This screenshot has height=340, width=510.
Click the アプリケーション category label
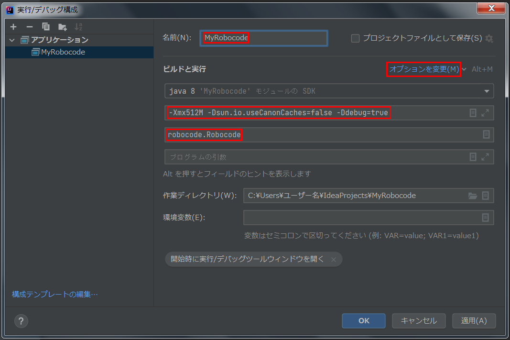(x=60, y=40)
